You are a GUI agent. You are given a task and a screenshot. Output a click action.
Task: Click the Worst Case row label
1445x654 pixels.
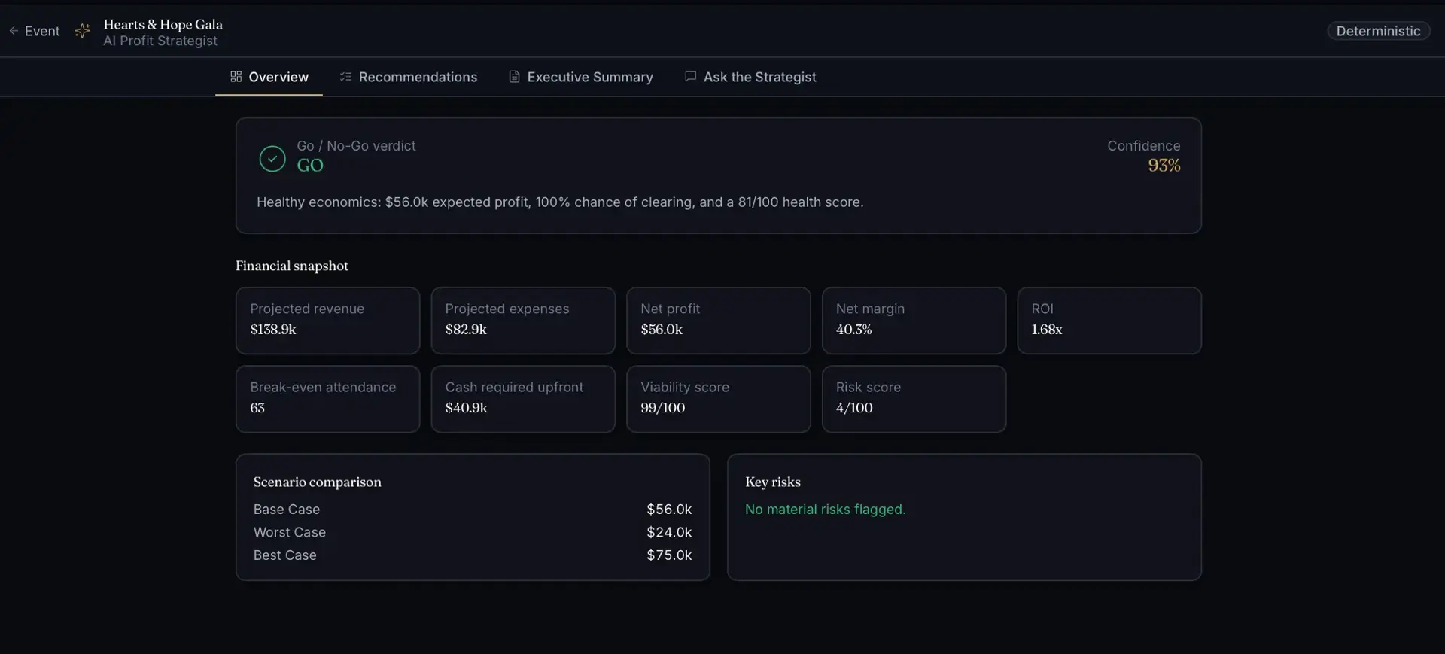click(x=290, y=532)
